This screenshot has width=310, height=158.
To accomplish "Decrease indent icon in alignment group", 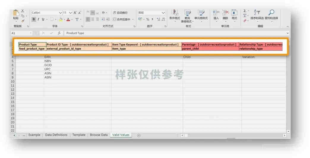I will coord(103,19).
